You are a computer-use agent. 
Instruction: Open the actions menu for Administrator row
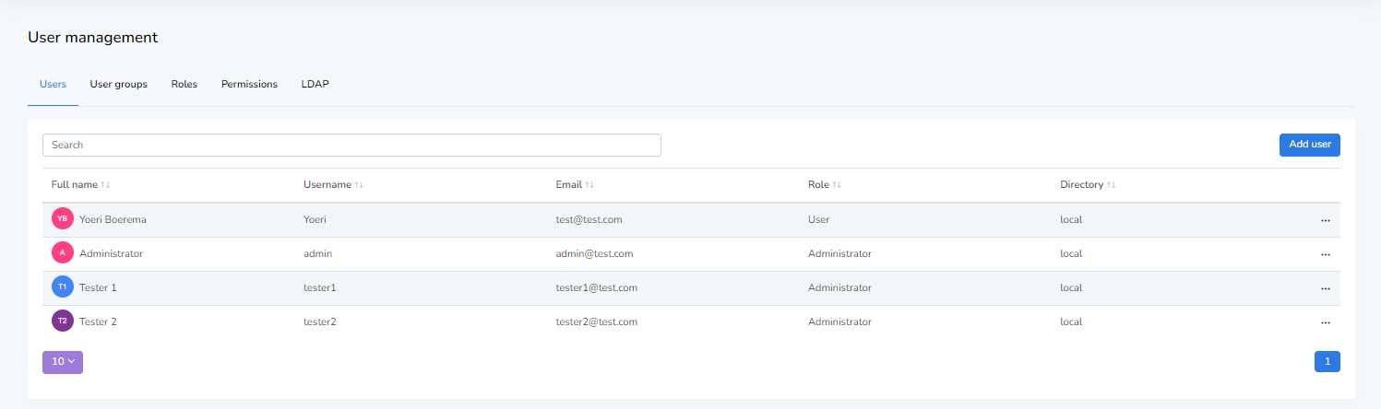point(1325,254)
